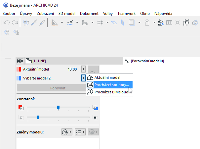Click the XY coordinates icon
Image resolution: width=200 pixels, height=149 pixels.
pos(85,23)
